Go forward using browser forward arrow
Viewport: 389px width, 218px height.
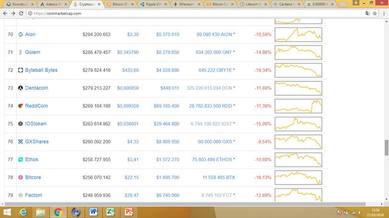point(13,13)
